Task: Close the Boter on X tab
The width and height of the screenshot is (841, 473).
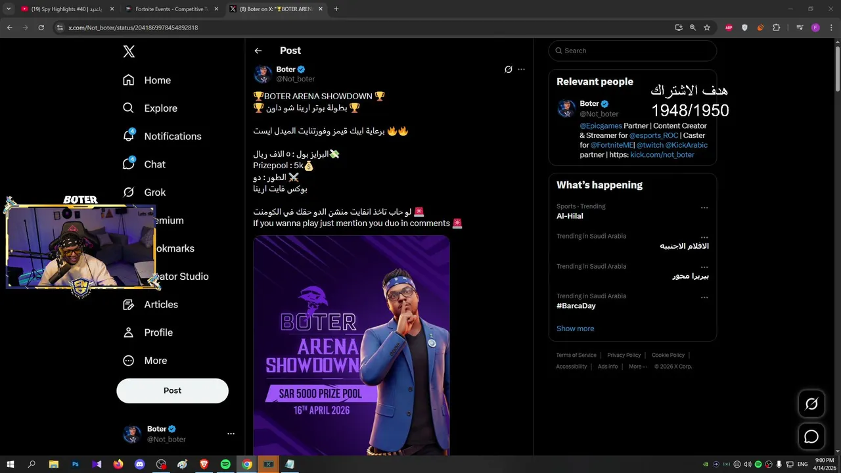Action: point(321,9)
